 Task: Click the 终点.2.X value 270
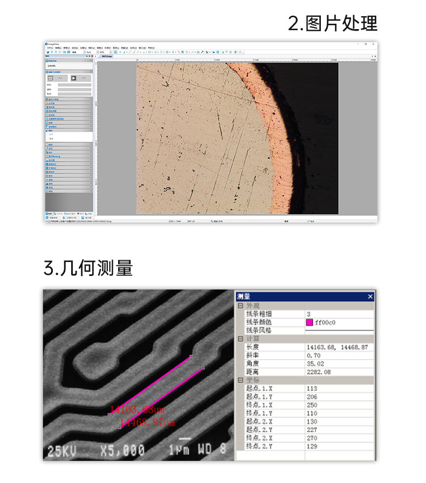point(339,438)
